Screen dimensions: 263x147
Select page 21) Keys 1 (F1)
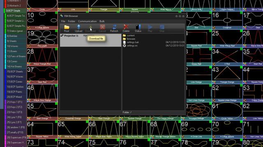coord(16,102)
